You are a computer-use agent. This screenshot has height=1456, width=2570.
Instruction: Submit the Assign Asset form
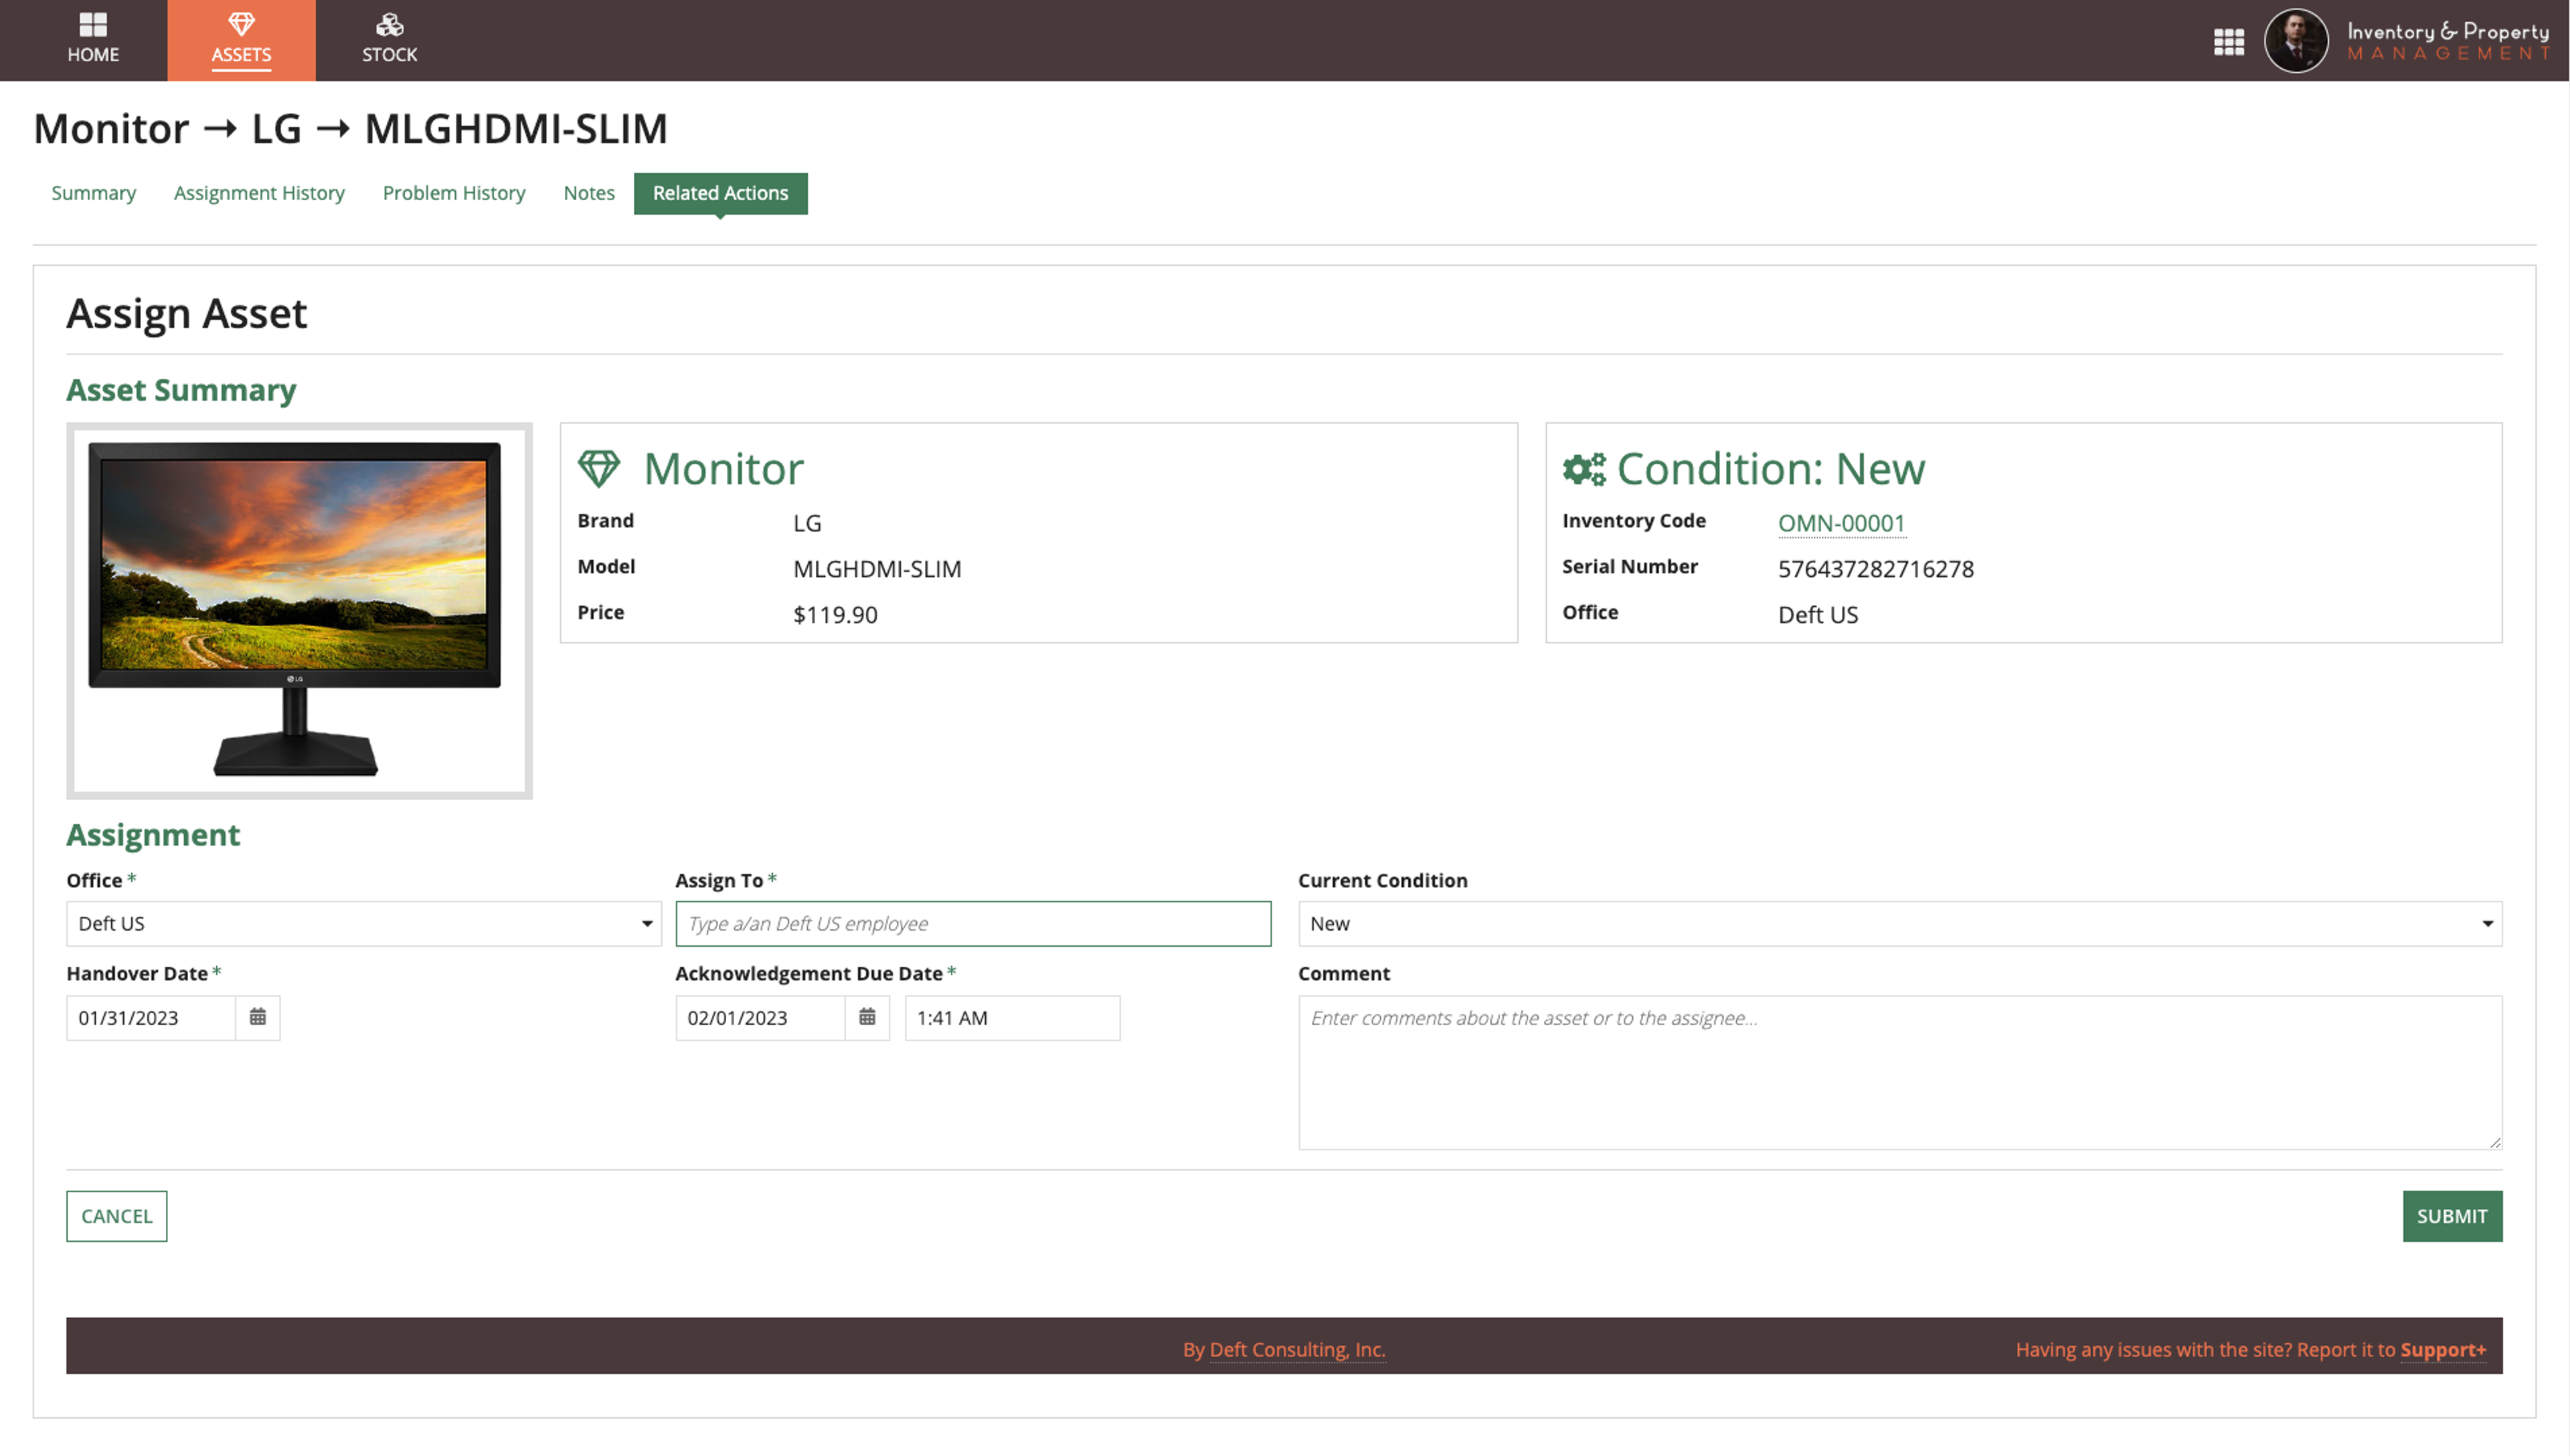pos(2452,1215)
